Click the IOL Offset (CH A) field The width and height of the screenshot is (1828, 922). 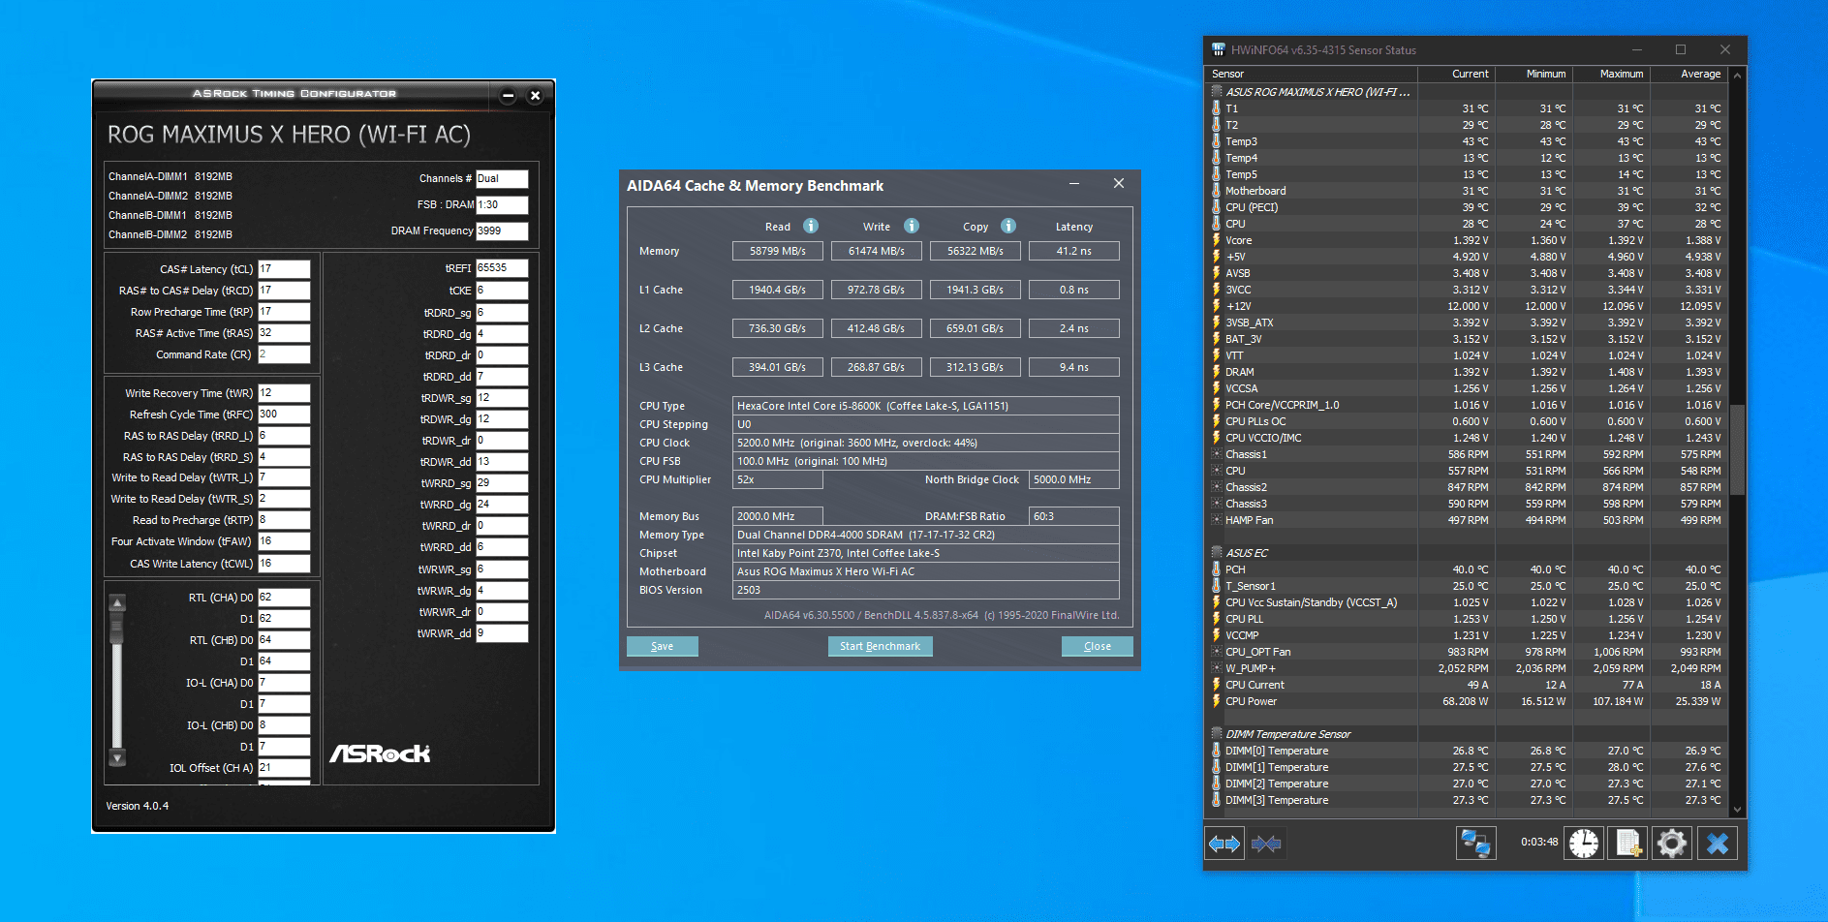click(284, 768)
